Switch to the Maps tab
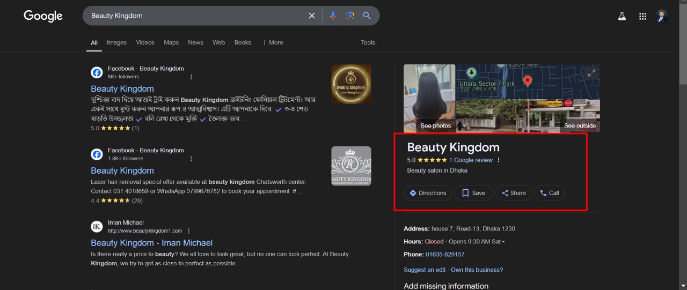The height and width of the screenshot is (290, 687). (171, 42)
